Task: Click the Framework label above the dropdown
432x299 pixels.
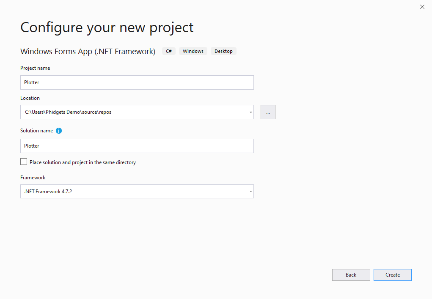Action: coord(33,178)
